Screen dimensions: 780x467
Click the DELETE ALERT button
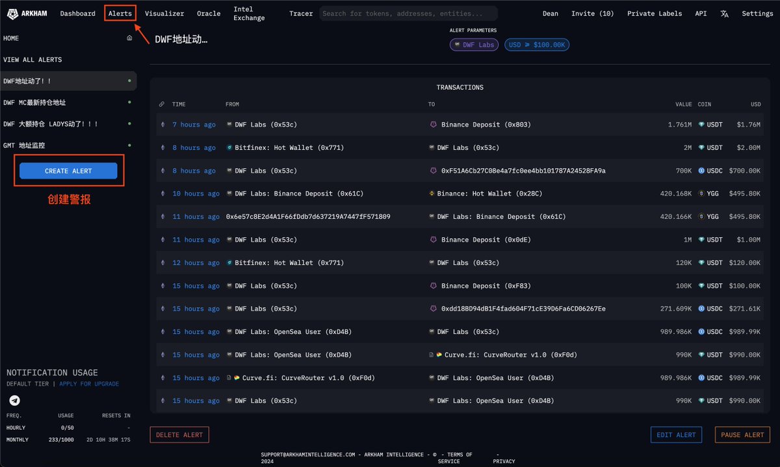179,435
